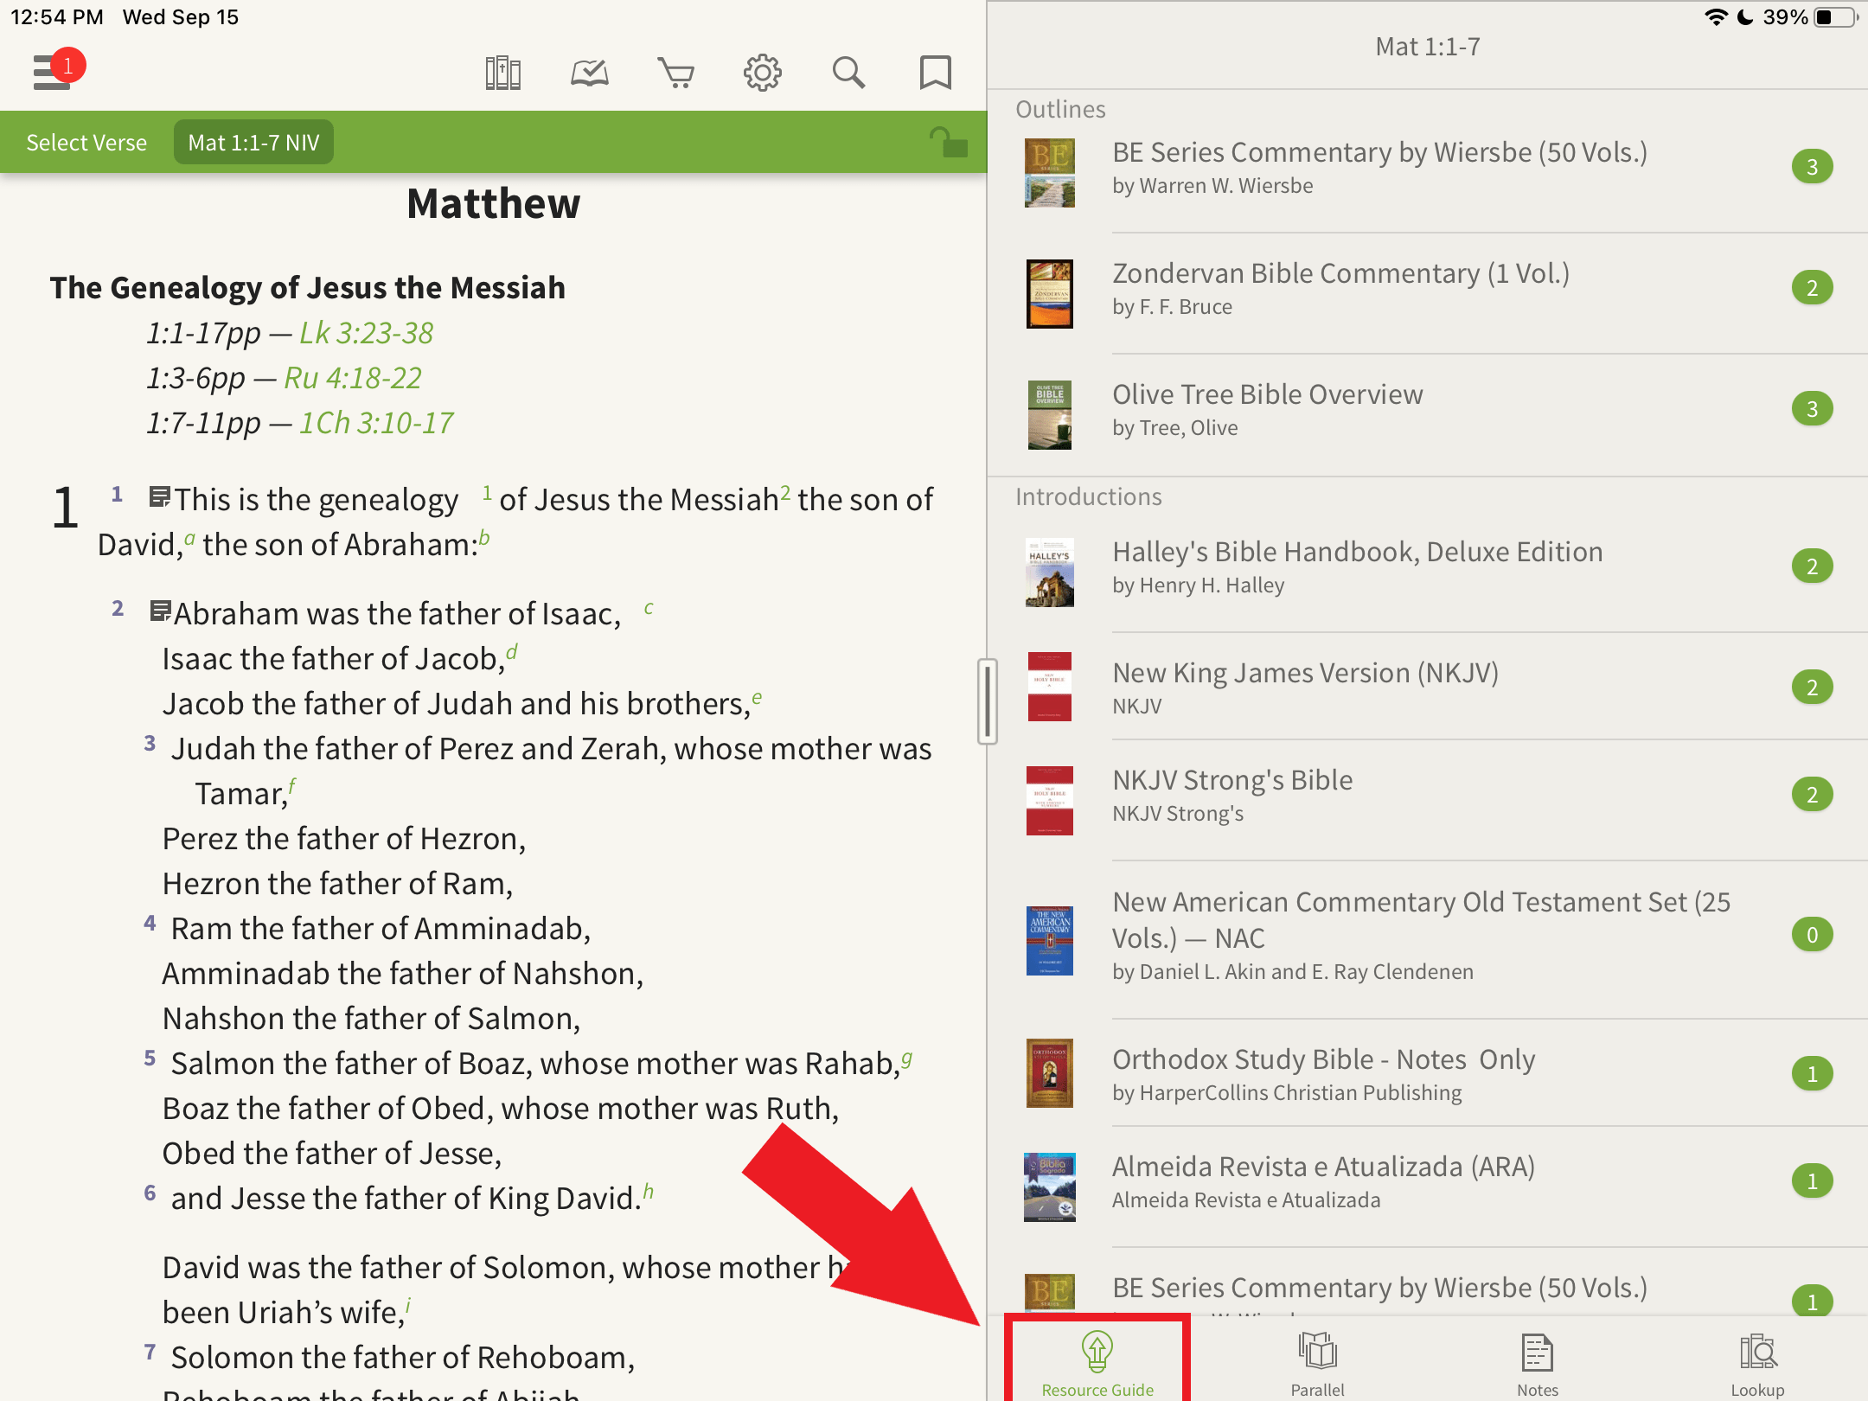The width and height of the screenshot is (1868, 1401).
Task: Tap the note icon beside verse 1
Action: coord(159,497)
